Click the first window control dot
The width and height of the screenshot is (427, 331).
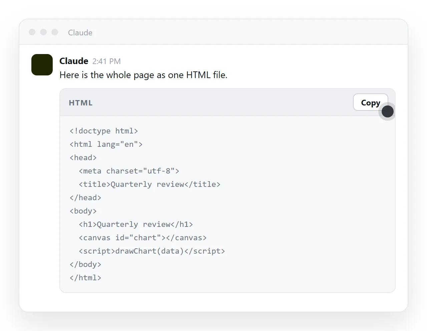pyautogui.click(x=32, y=32)
